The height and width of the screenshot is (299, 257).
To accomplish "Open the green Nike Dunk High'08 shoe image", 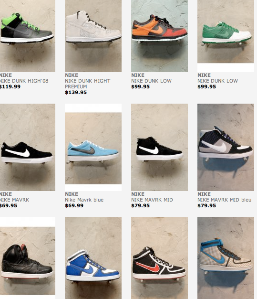I will 27,36.
